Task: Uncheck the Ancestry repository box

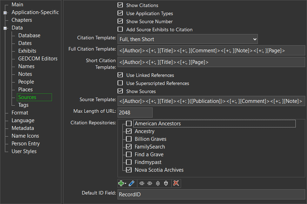Action: (129, 131)
